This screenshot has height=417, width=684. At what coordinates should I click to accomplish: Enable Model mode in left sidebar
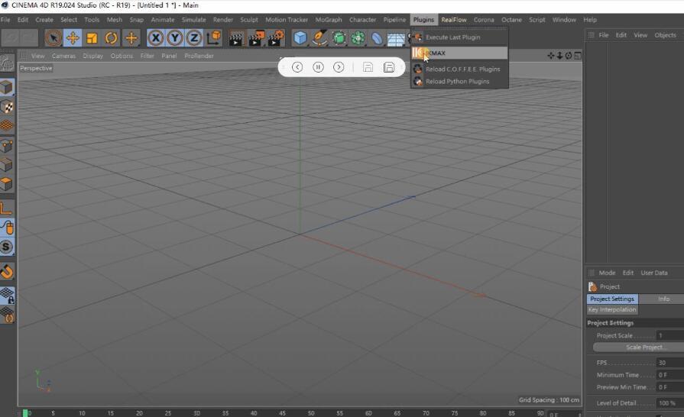[7, 88]
